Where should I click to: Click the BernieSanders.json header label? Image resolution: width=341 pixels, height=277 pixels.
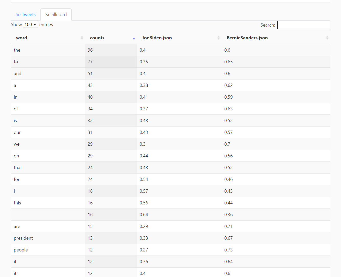(247, 38)
